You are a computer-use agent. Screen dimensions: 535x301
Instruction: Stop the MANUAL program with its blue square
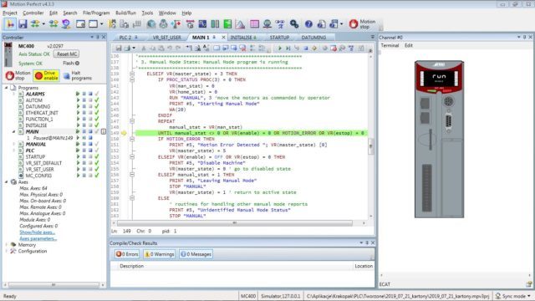click(90, 144)
